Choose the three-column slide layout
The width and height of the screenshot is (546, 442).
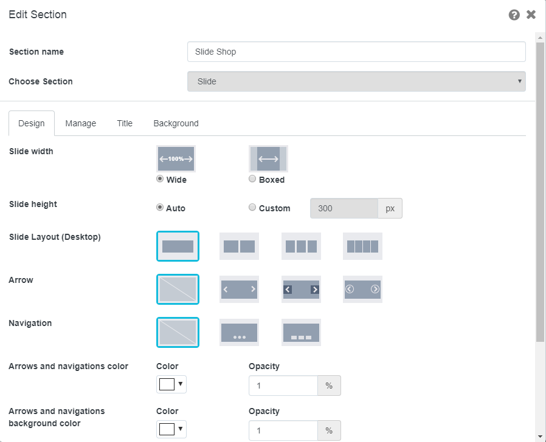point(301,246)
